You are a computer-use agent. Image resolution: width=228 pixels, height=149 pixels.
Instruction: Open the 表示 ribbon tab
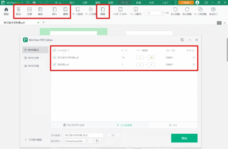point(72,3)
